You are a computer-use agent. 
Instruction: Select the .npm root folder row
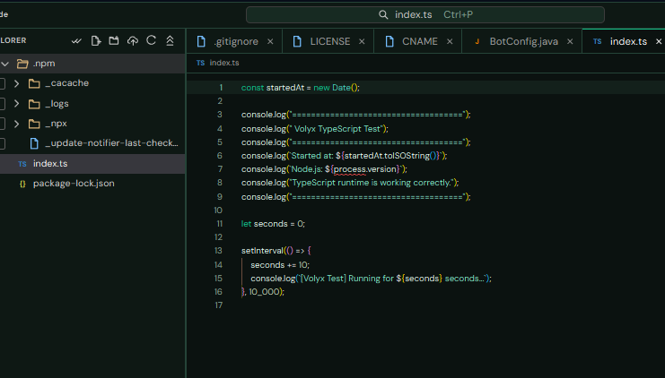[92, 64]
